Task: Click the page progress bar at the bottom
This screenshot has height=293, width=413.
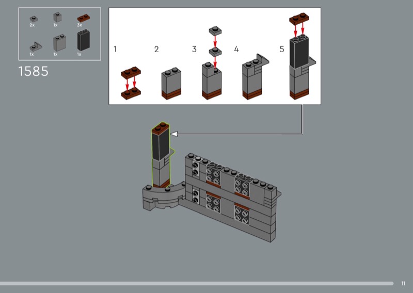Action: [x=196, y=283]
